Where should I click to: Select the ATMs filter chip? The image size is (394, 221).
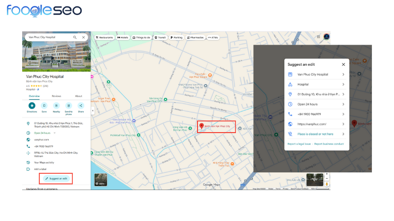pyautogui.click(x=213, y=38)
